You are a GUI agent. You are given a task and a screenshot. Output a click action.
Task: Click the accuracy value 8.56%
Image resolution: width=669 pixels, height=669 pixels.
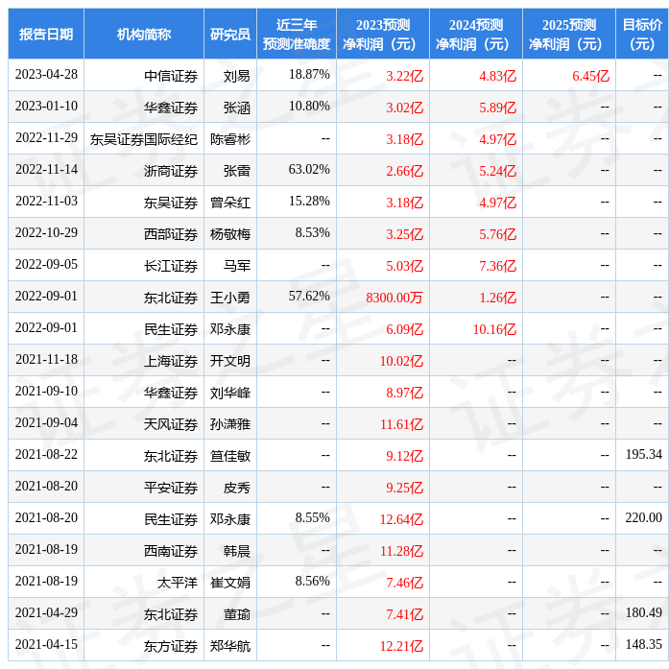(313, 581)
